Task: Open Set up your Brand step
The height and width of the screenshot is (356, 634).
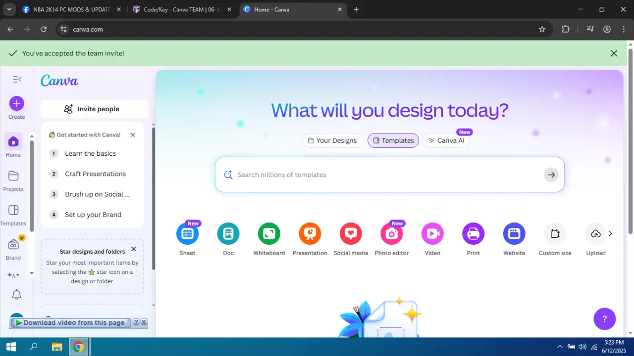Action: [89, 215]
